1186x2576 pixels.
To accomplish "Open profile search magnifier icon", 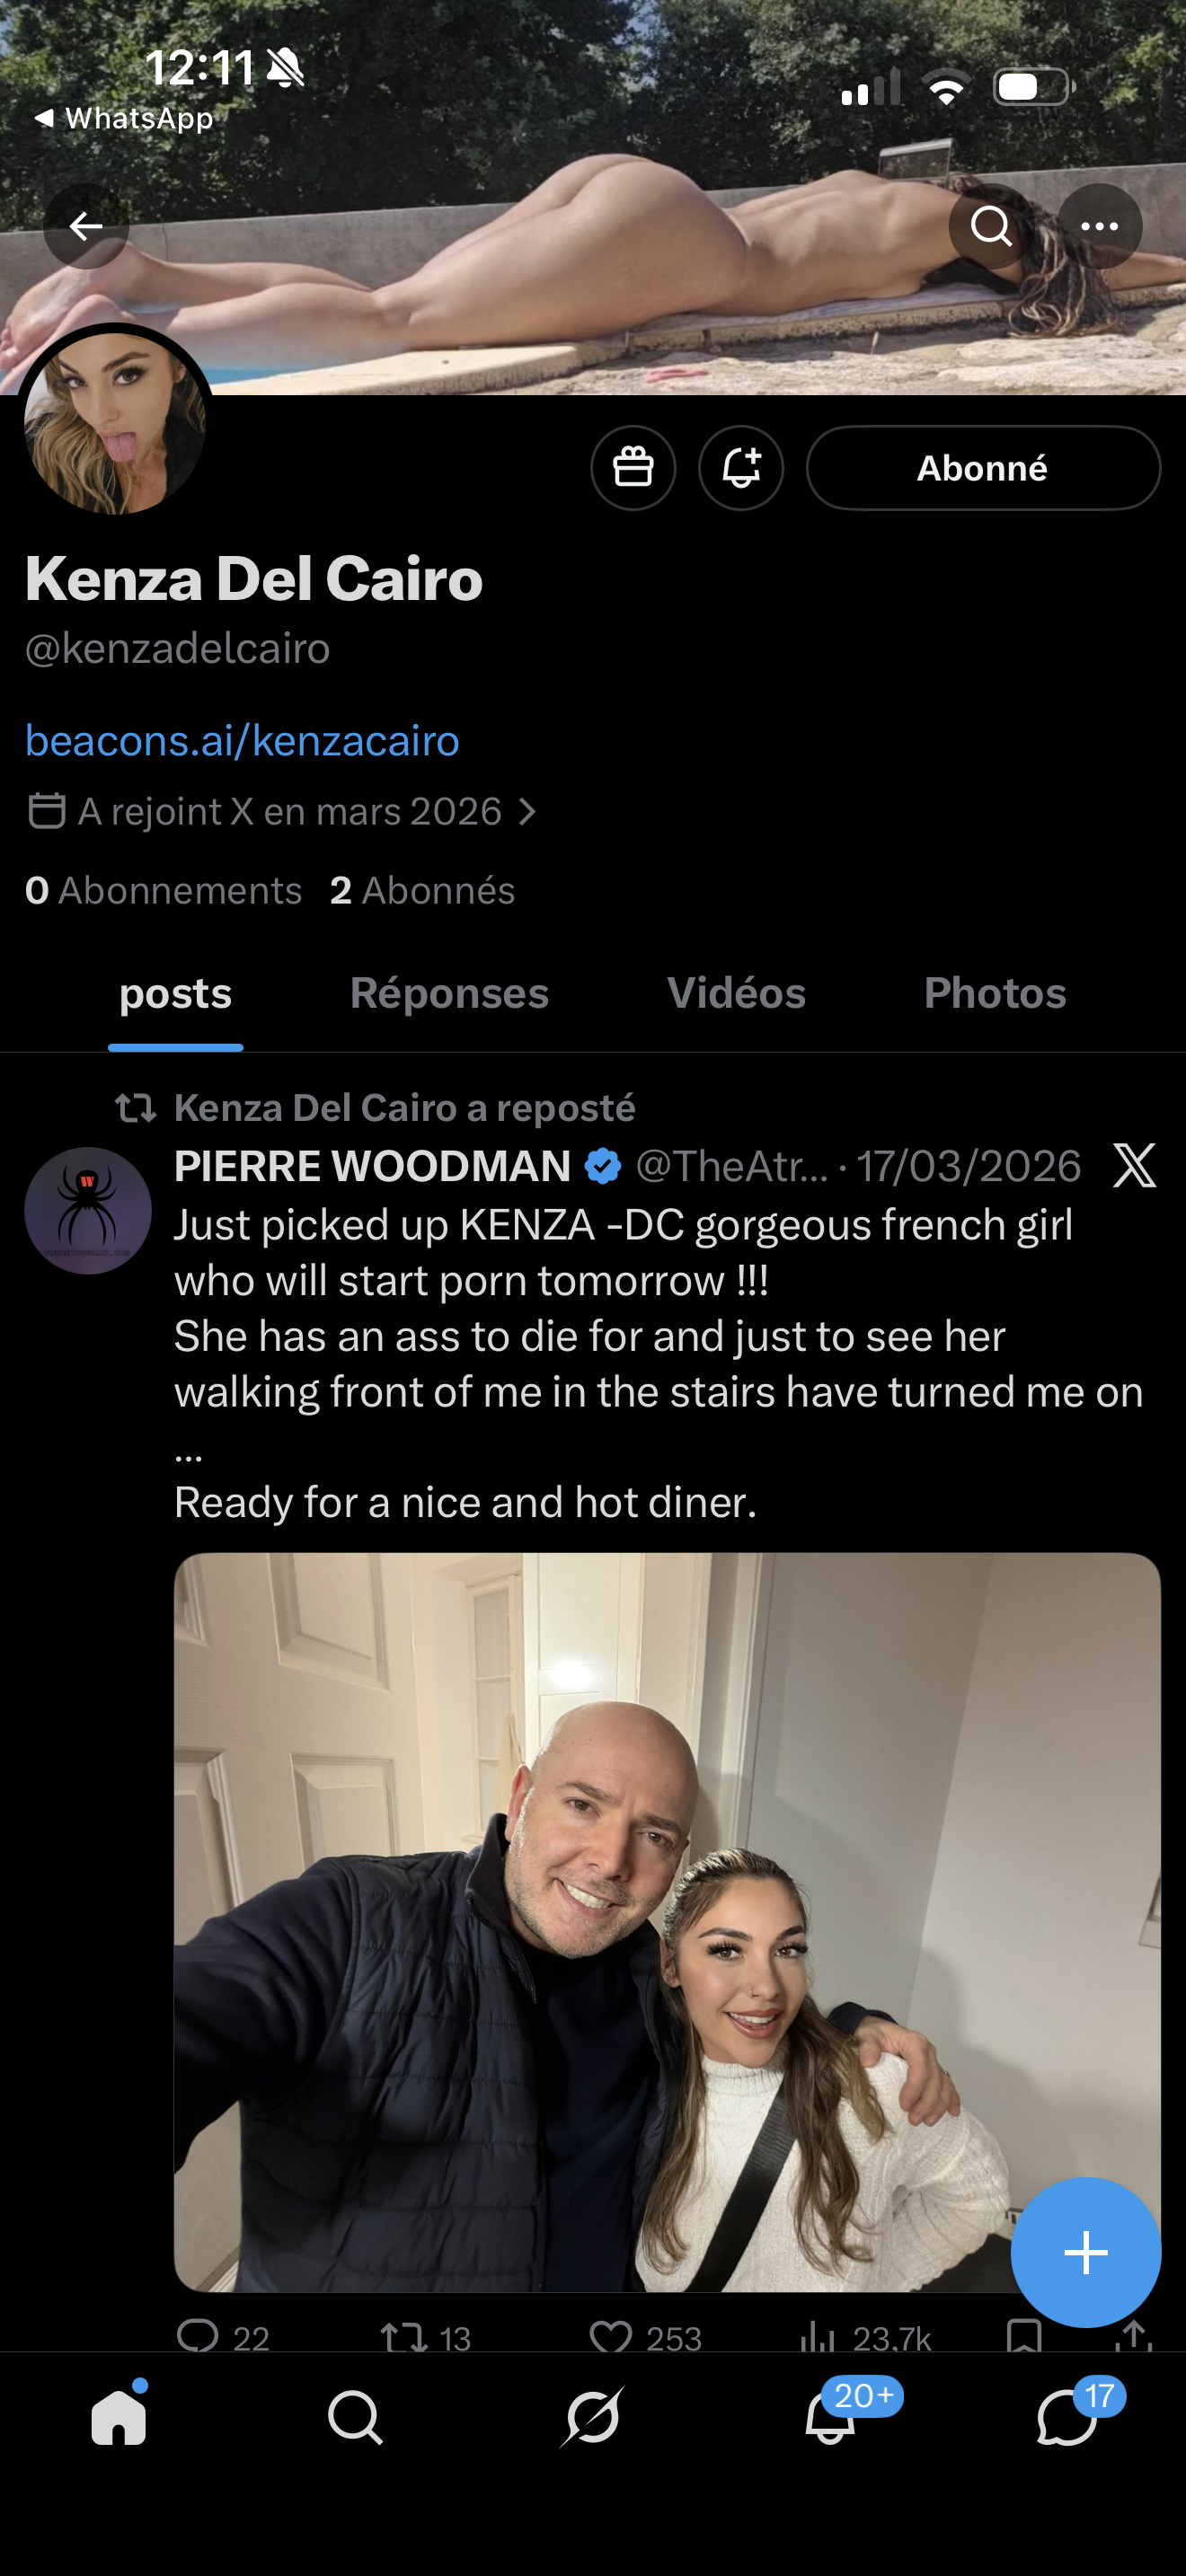I will (991, 227).
